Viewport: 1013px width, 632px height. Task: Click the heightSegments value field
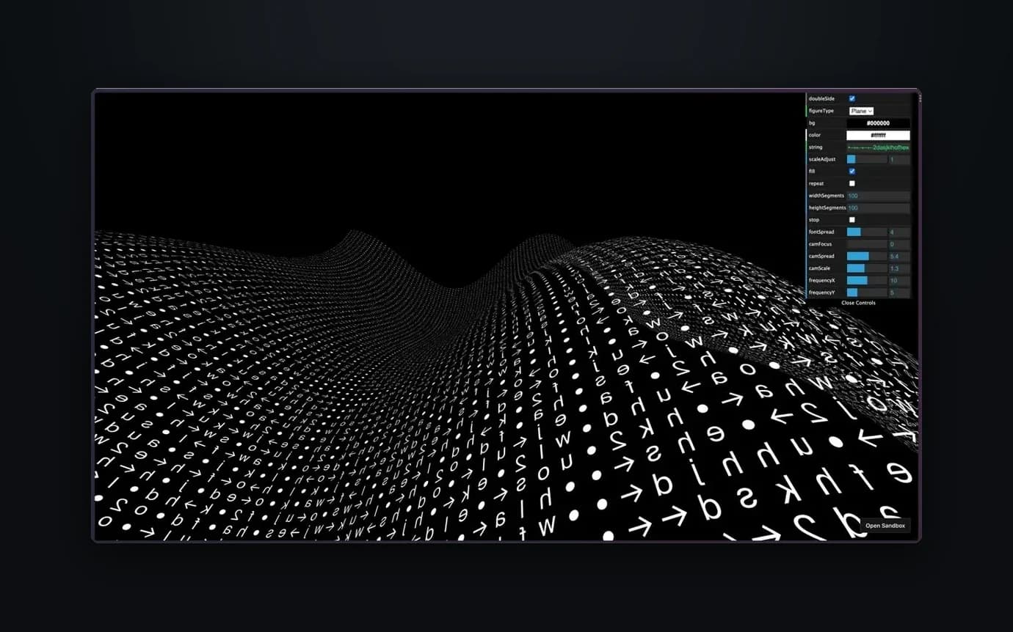click(x=878, y=207)
